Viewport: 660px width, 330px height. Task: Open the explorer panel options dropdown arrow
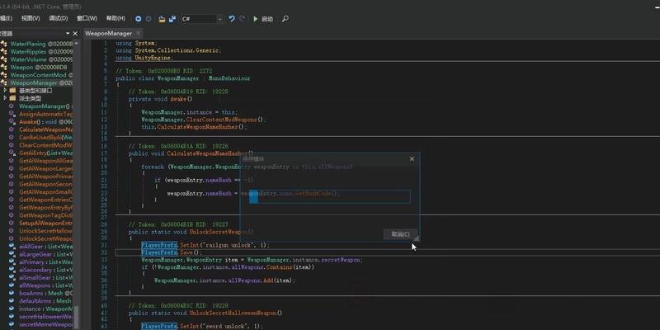pyautogui.click(x=68, y=33)
